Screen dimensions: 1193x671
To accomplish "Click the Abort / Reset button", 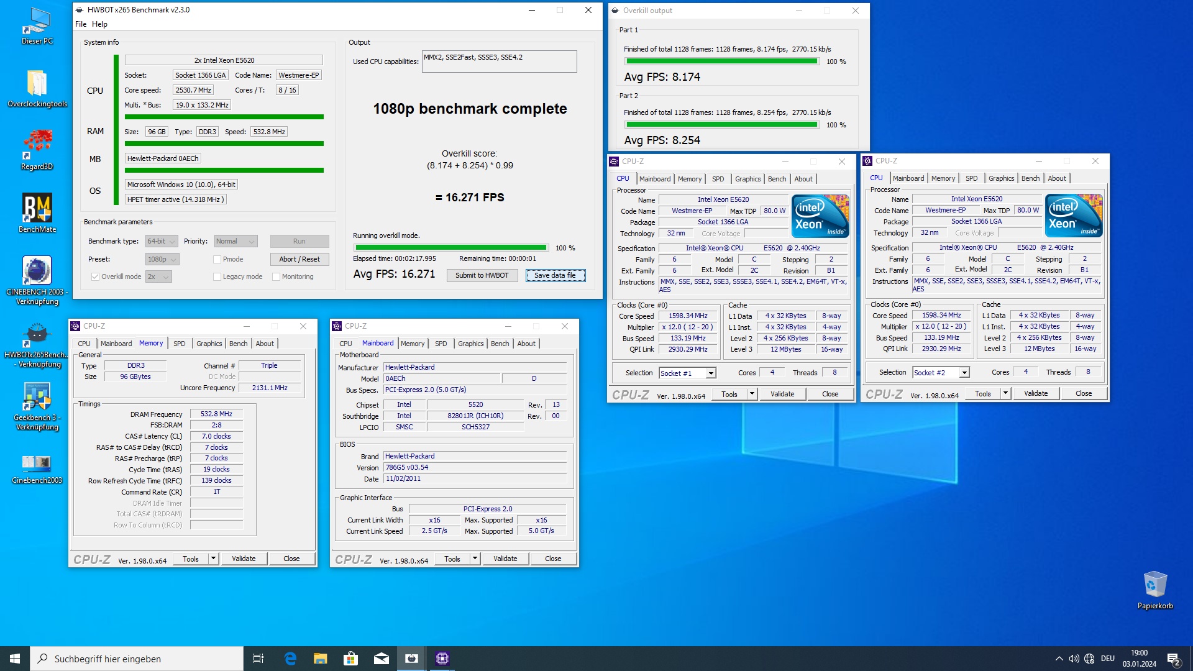I will 299,259.
